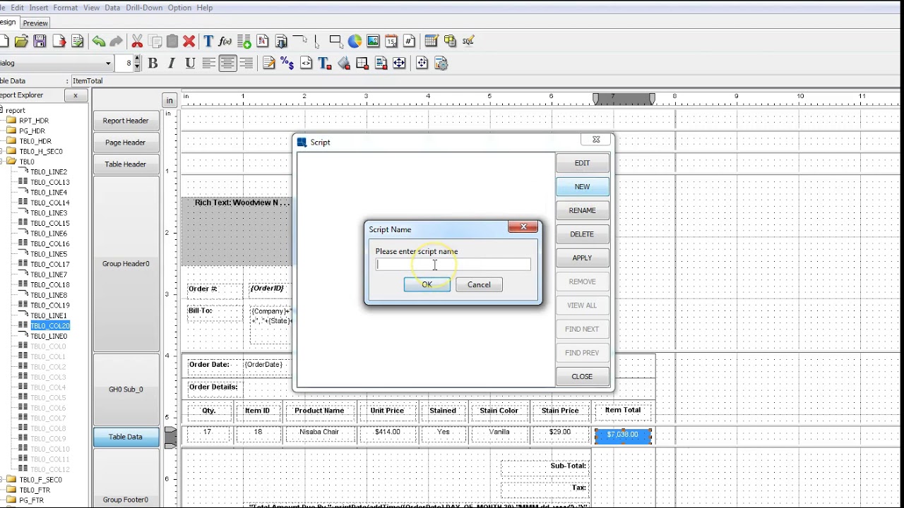Click the clipboard paste icon

tap(172, 42)
